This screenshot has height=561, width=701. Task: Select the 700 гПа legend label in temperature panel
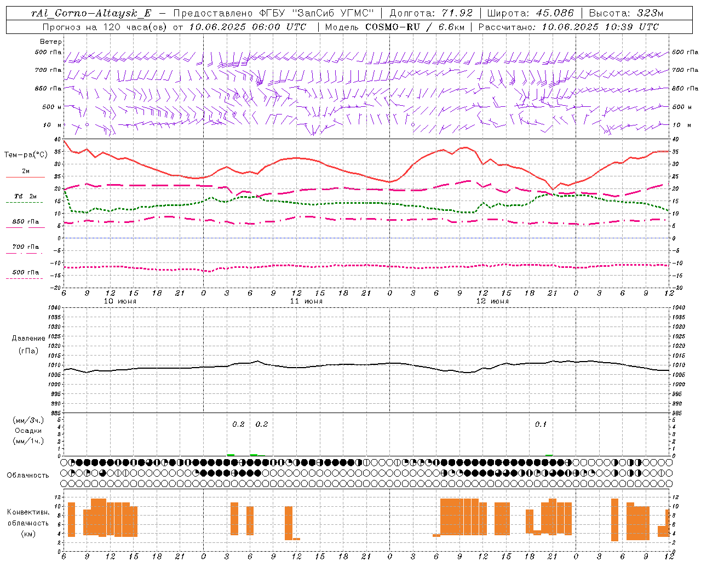26,247
